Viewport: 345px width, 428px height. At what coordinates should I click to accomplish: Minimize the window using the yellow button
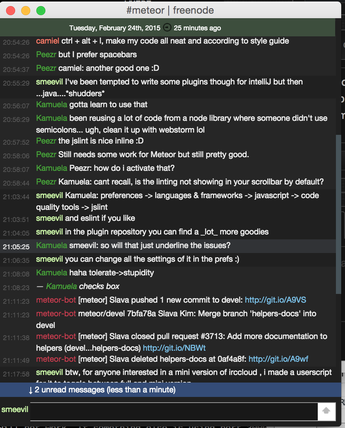(x=26, y=11)
